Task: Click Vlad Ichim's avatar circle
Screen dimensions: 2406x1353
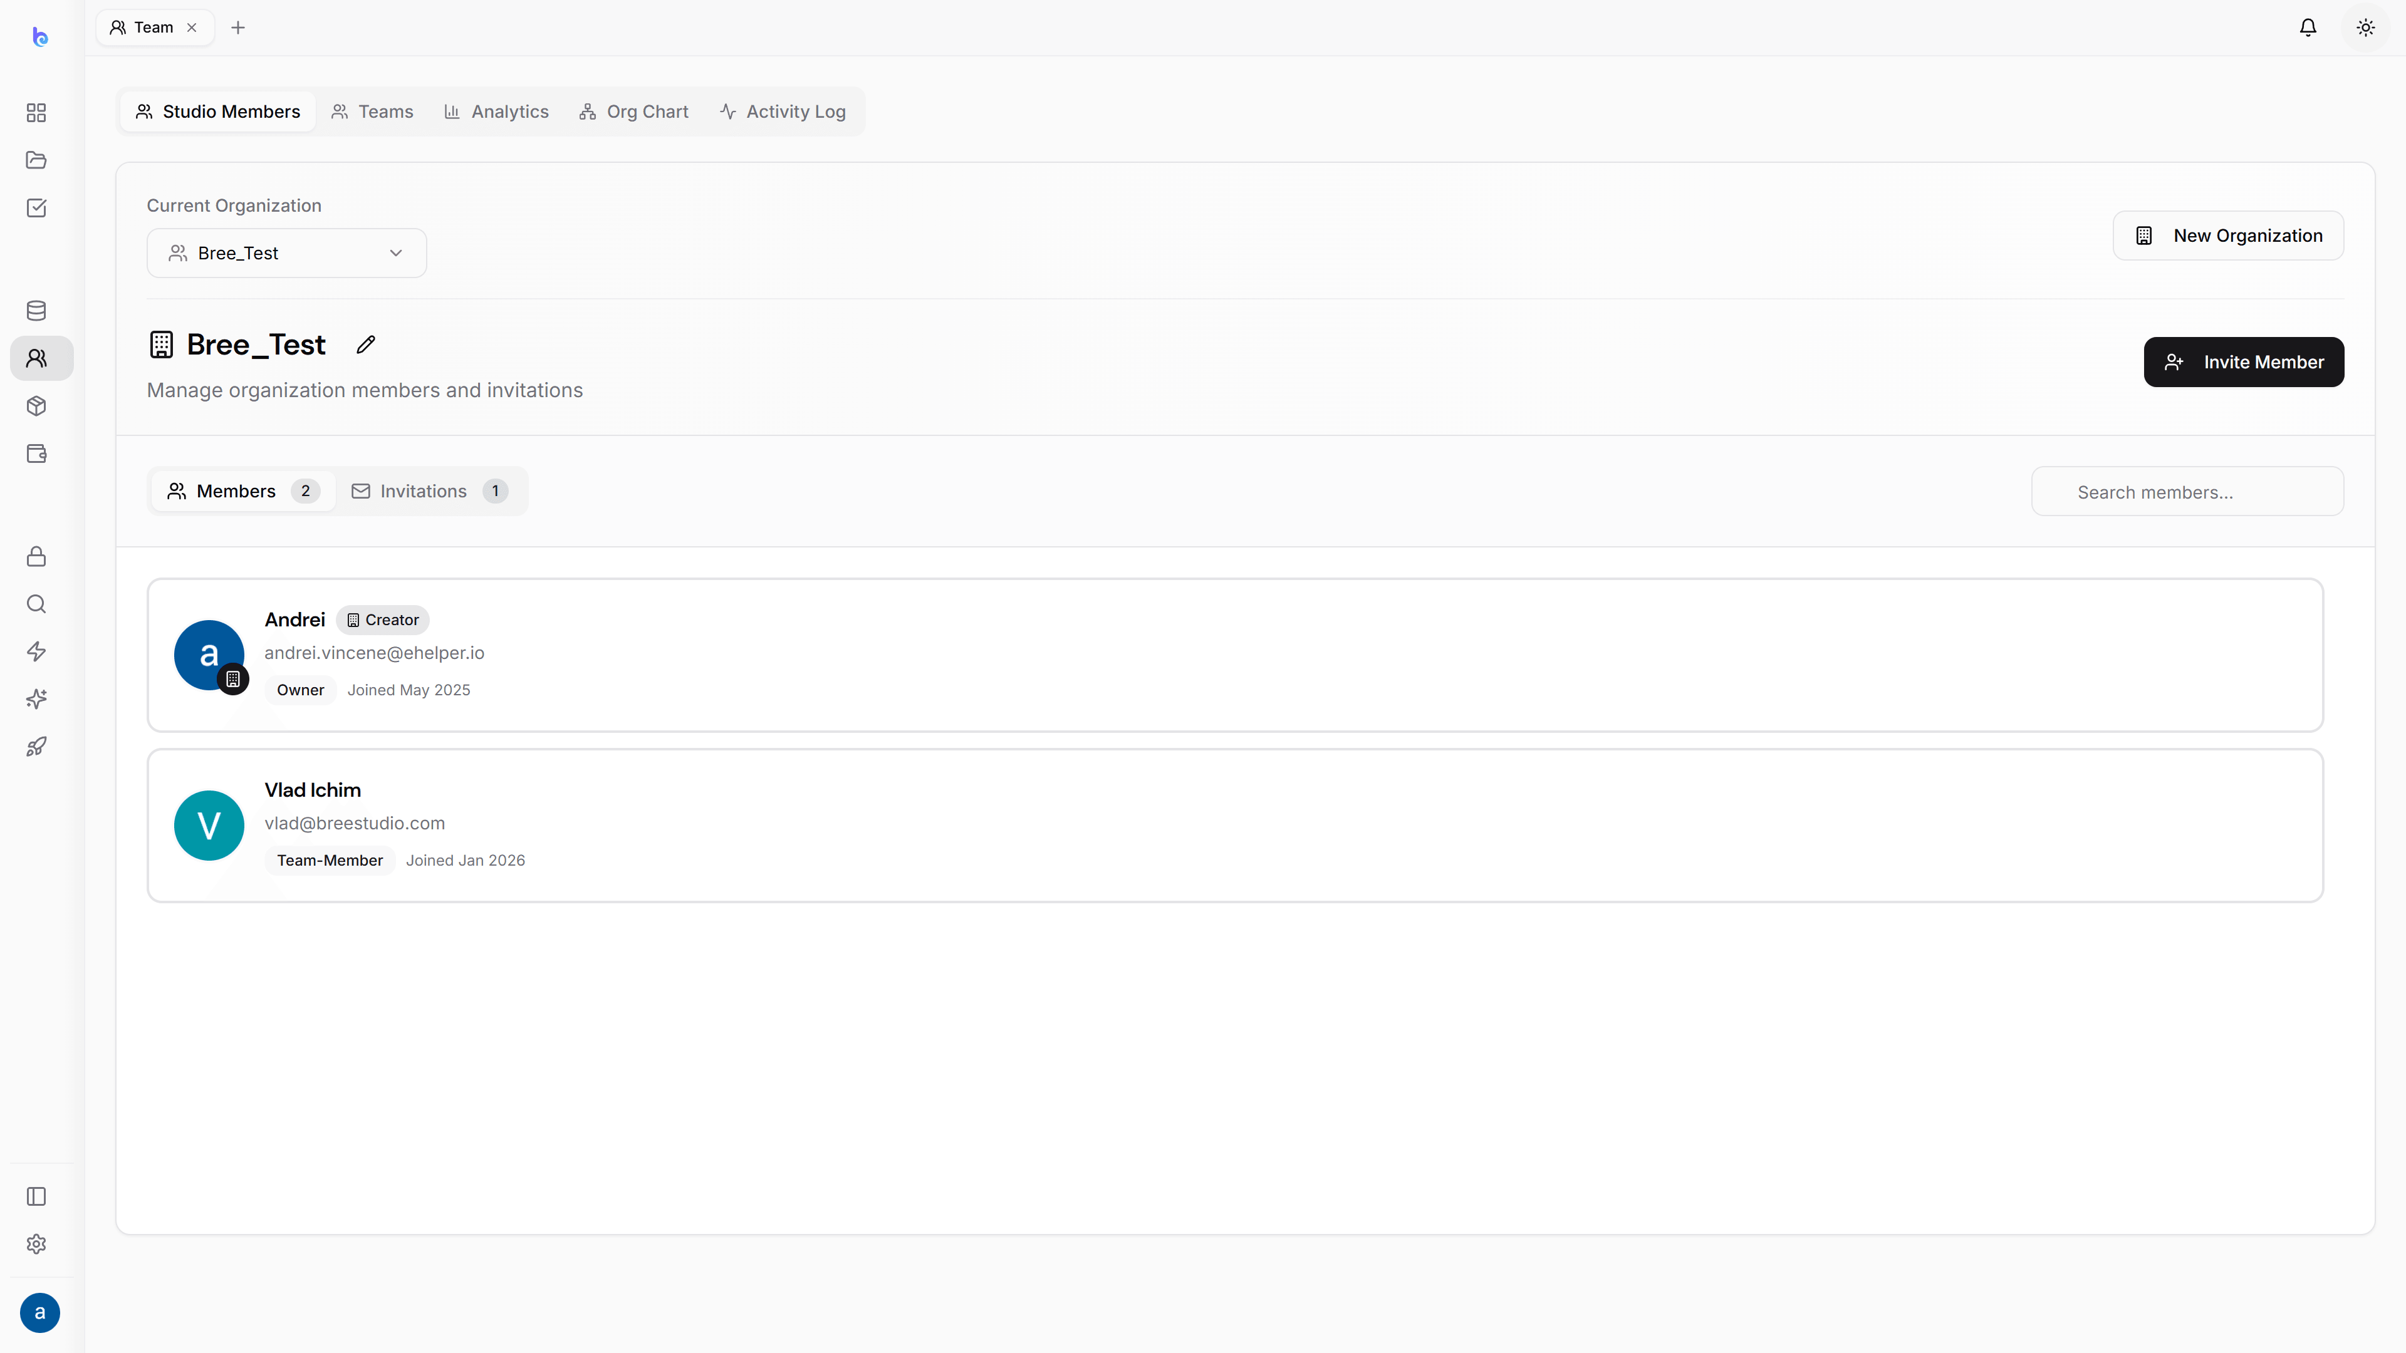Action: coord(209,826)
